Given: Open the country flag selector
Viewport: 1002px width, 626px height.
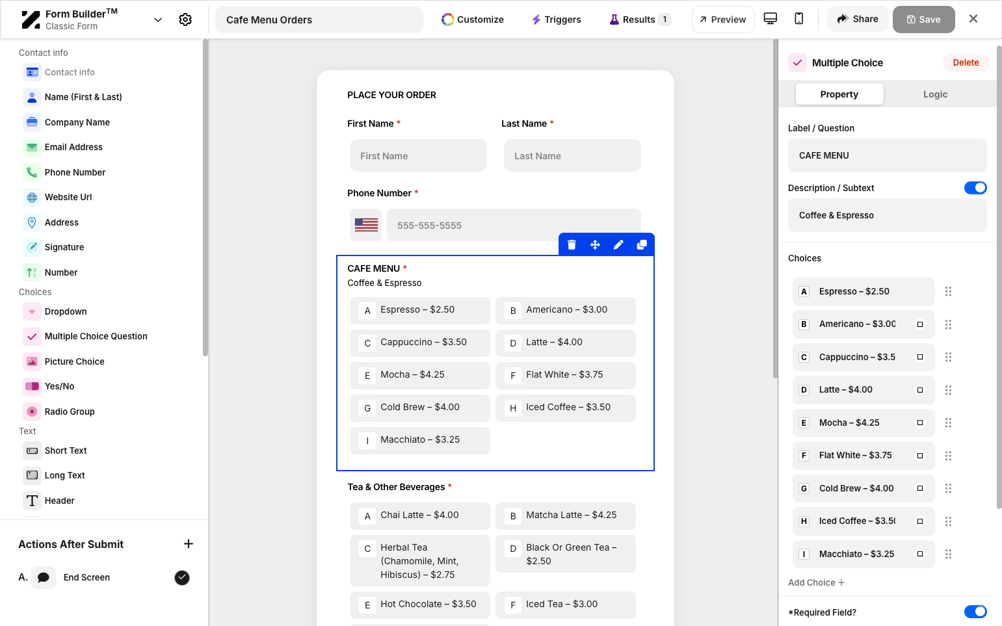Looking at the screenshot, I should point(366,225).
